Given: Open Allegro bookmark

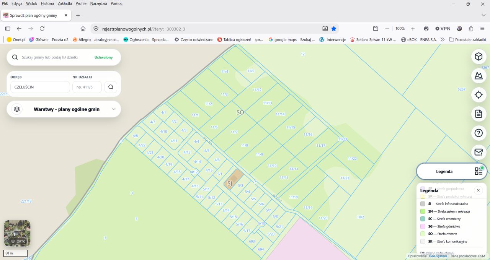Looking at the screenshot, I should pyautogui.click(x=96, y=39).
